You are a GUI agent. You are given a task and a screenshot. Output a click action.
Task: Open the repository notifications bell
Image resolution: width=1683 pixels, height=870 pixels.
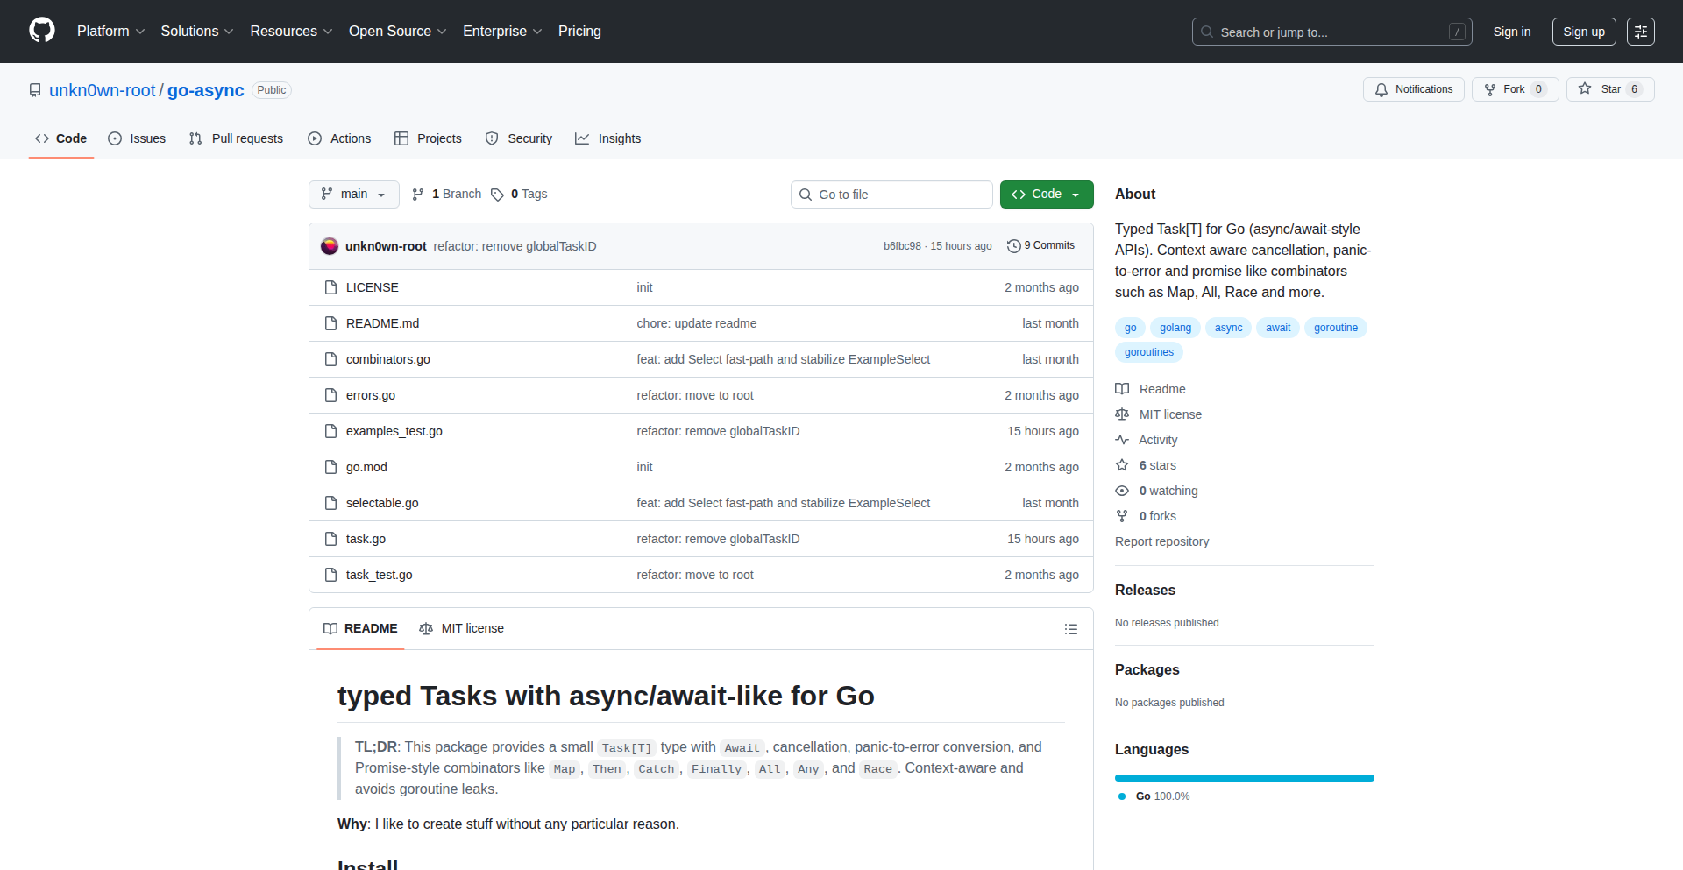pos(1381,89)
